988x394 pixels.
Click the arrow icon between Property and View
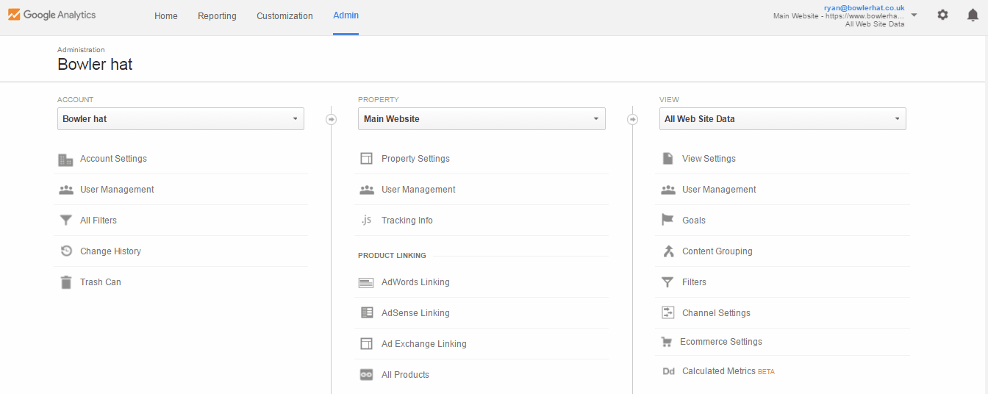632,119
